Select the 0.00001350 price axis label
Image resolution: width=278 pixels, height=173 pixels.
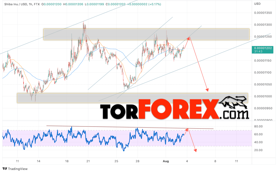coord(263,13)
